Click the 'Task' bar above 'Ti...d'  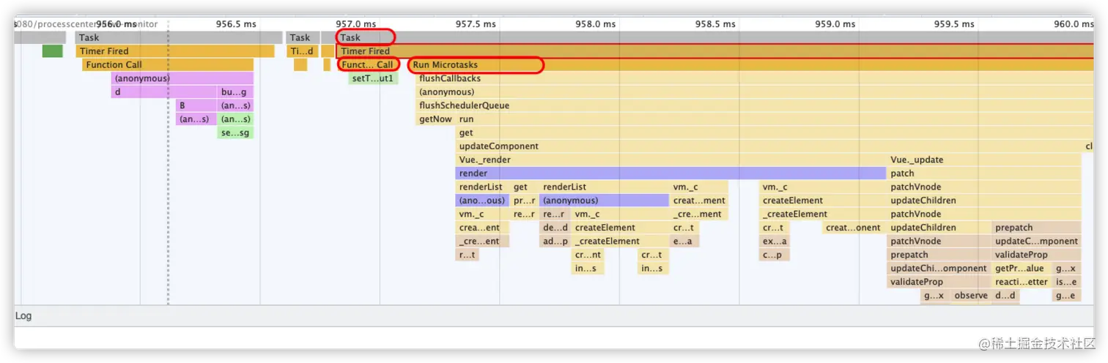302,37
